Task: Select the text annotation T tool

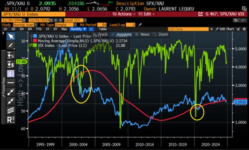Action: click(11, 74)
